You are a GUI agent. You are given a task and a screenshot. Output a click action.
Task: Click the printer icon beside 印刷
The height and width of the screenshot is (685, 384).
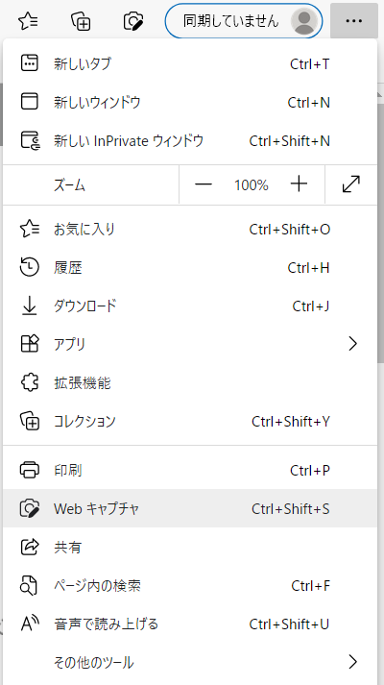[30, 470]
